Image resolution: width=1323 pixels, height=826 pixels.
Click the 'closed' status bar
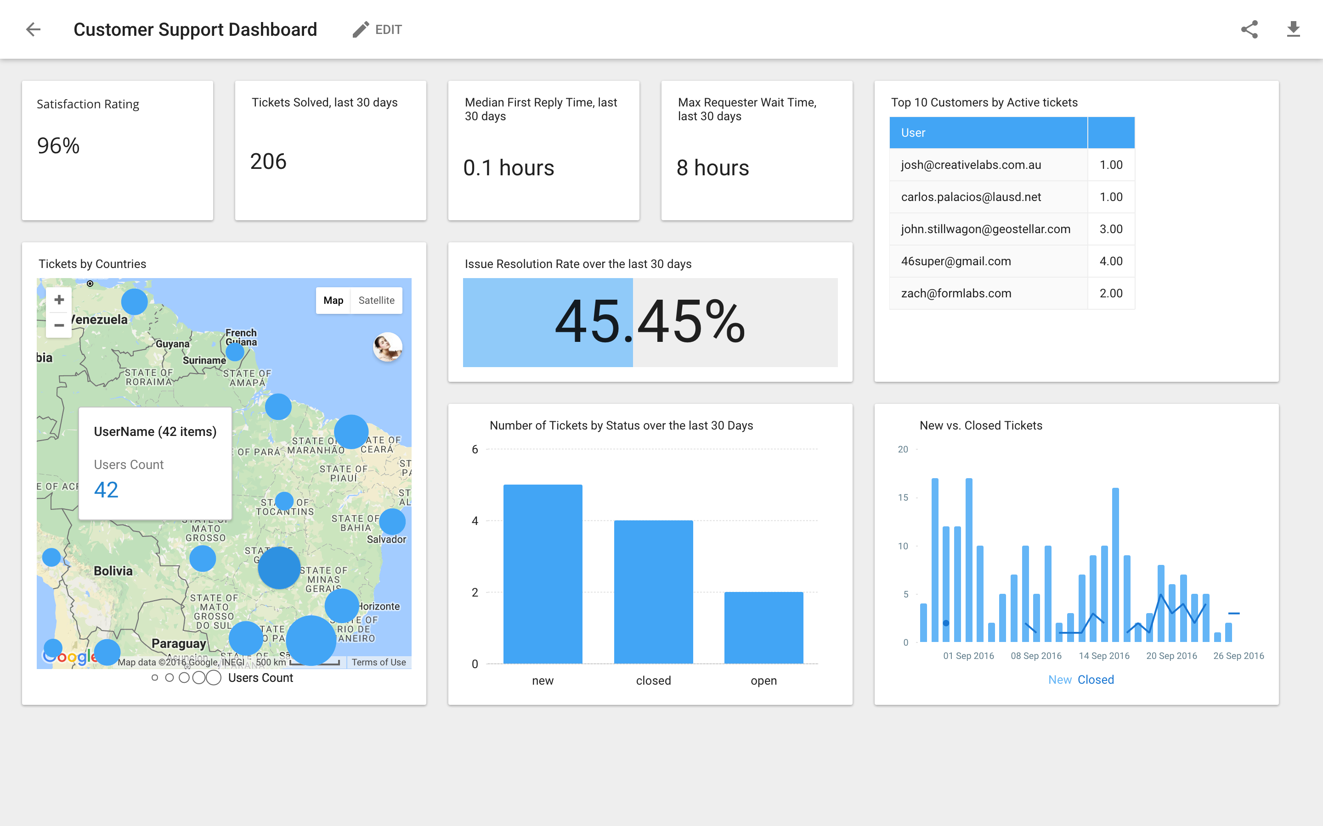(x=653, y=592)
